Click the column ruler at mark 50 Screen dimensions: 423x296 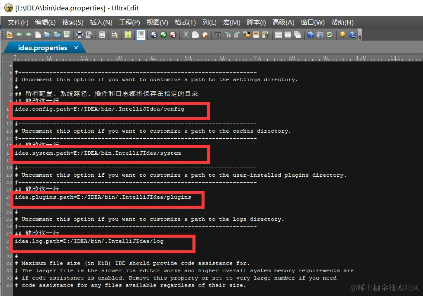tap(188, 58)
